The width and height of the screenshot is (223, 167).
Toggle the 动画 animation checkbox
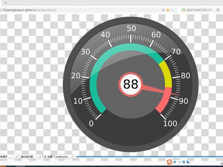click(45, 157)
